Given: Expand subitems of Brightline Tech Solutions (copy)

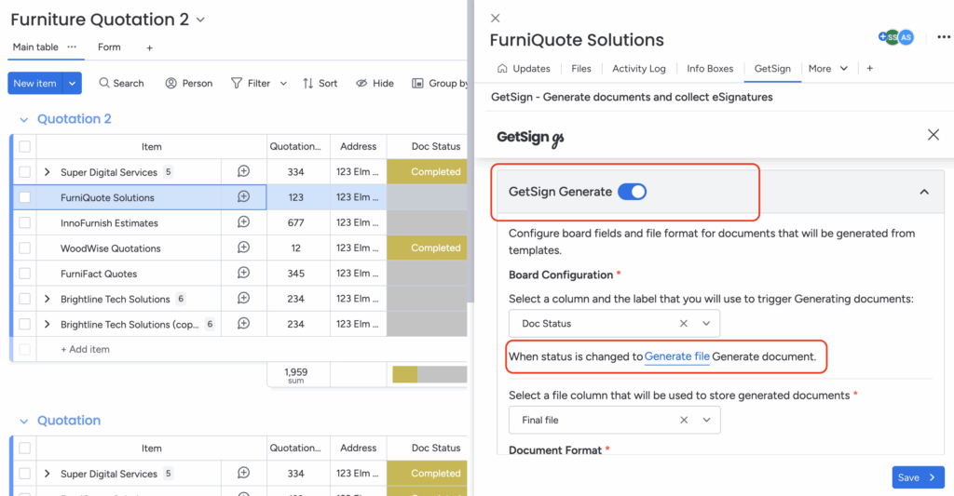Looking at the screenshot, I should pos(47,325).
